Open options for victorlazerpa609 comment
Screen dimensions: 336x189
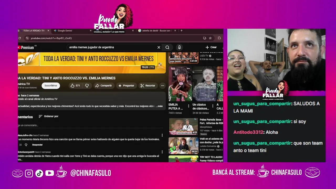(162, 152)
